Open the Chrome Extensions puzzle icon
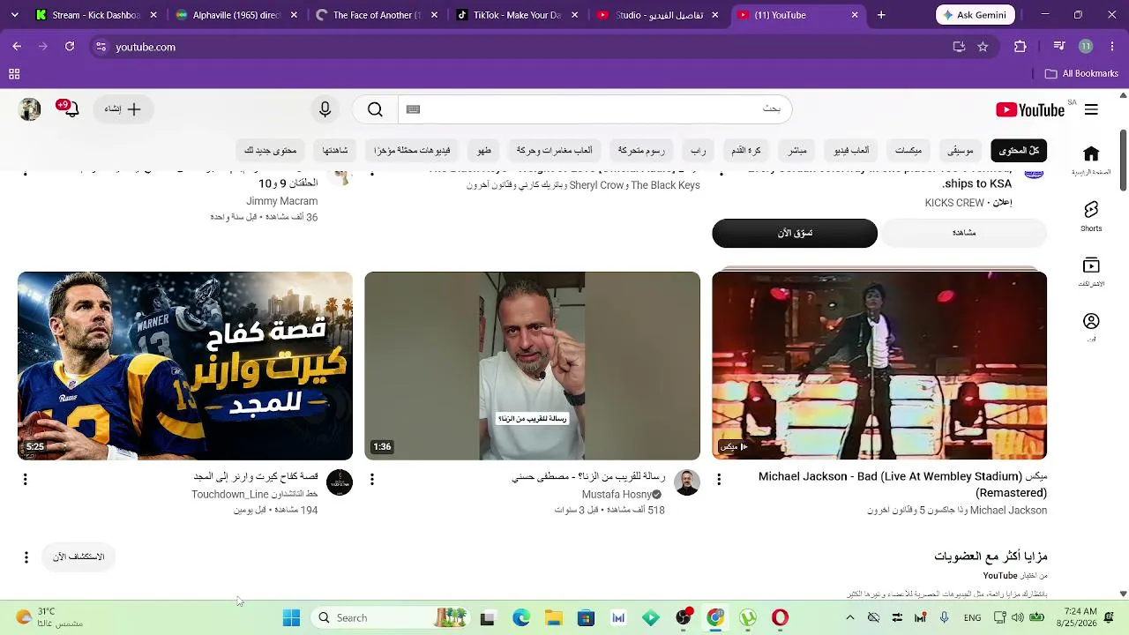The width and height of the screenshot is (1129, 635). [1021, 47]
